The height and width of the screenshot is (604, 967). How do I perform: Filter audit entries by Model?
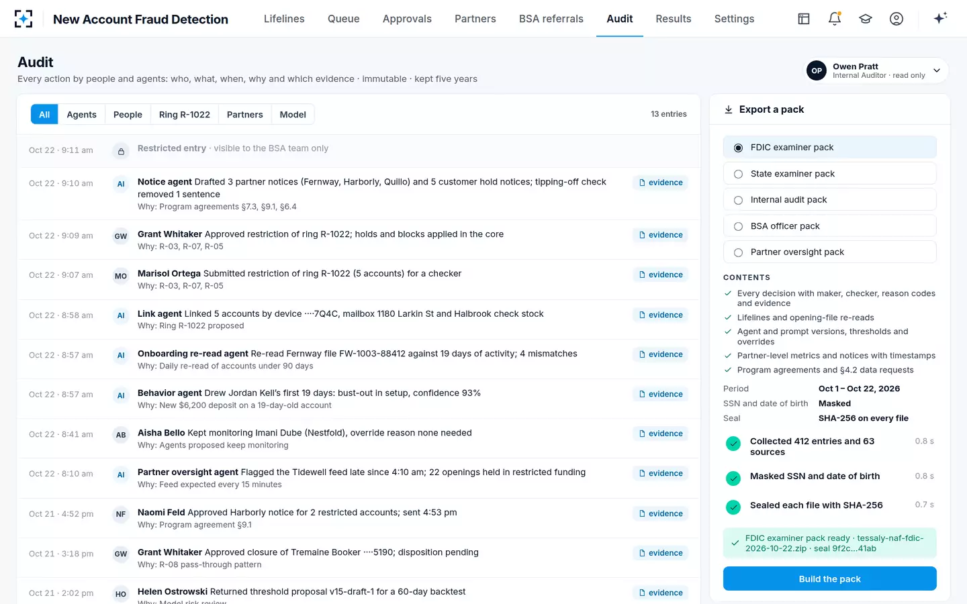[293, 115]
